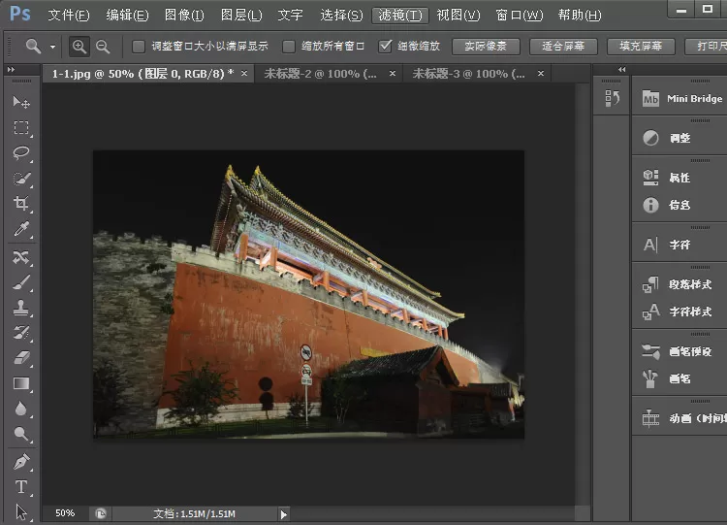
Task: Open the History panel icon
Action: [612, 98]
